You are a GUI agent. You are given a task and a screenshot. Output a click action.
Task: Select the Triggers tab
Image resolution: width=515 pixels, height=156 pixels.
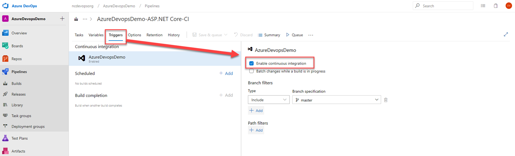click(116, 35)
